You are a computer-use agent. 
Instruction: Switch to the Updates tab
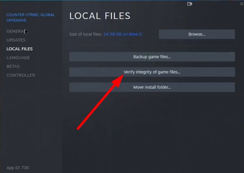tap(16, 40)
